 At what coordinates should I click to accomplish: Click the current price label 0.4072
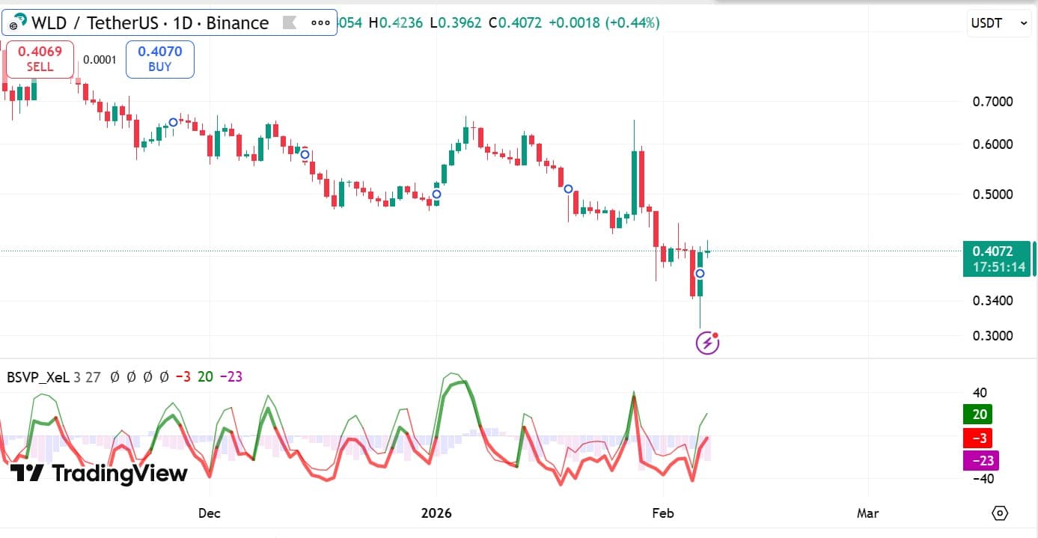tap(993, 251)
